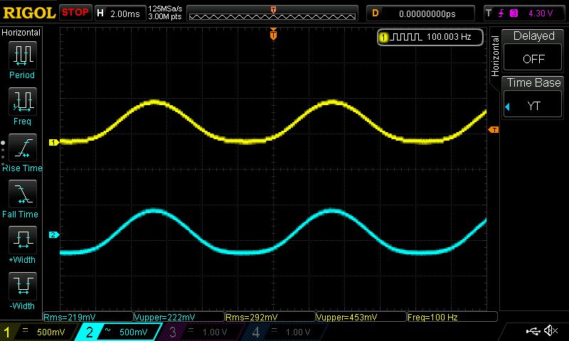The width and height of the screenshot is (569, 341).
Task: Click the Vupper=222mV measurement
Action: click(164, 317)
